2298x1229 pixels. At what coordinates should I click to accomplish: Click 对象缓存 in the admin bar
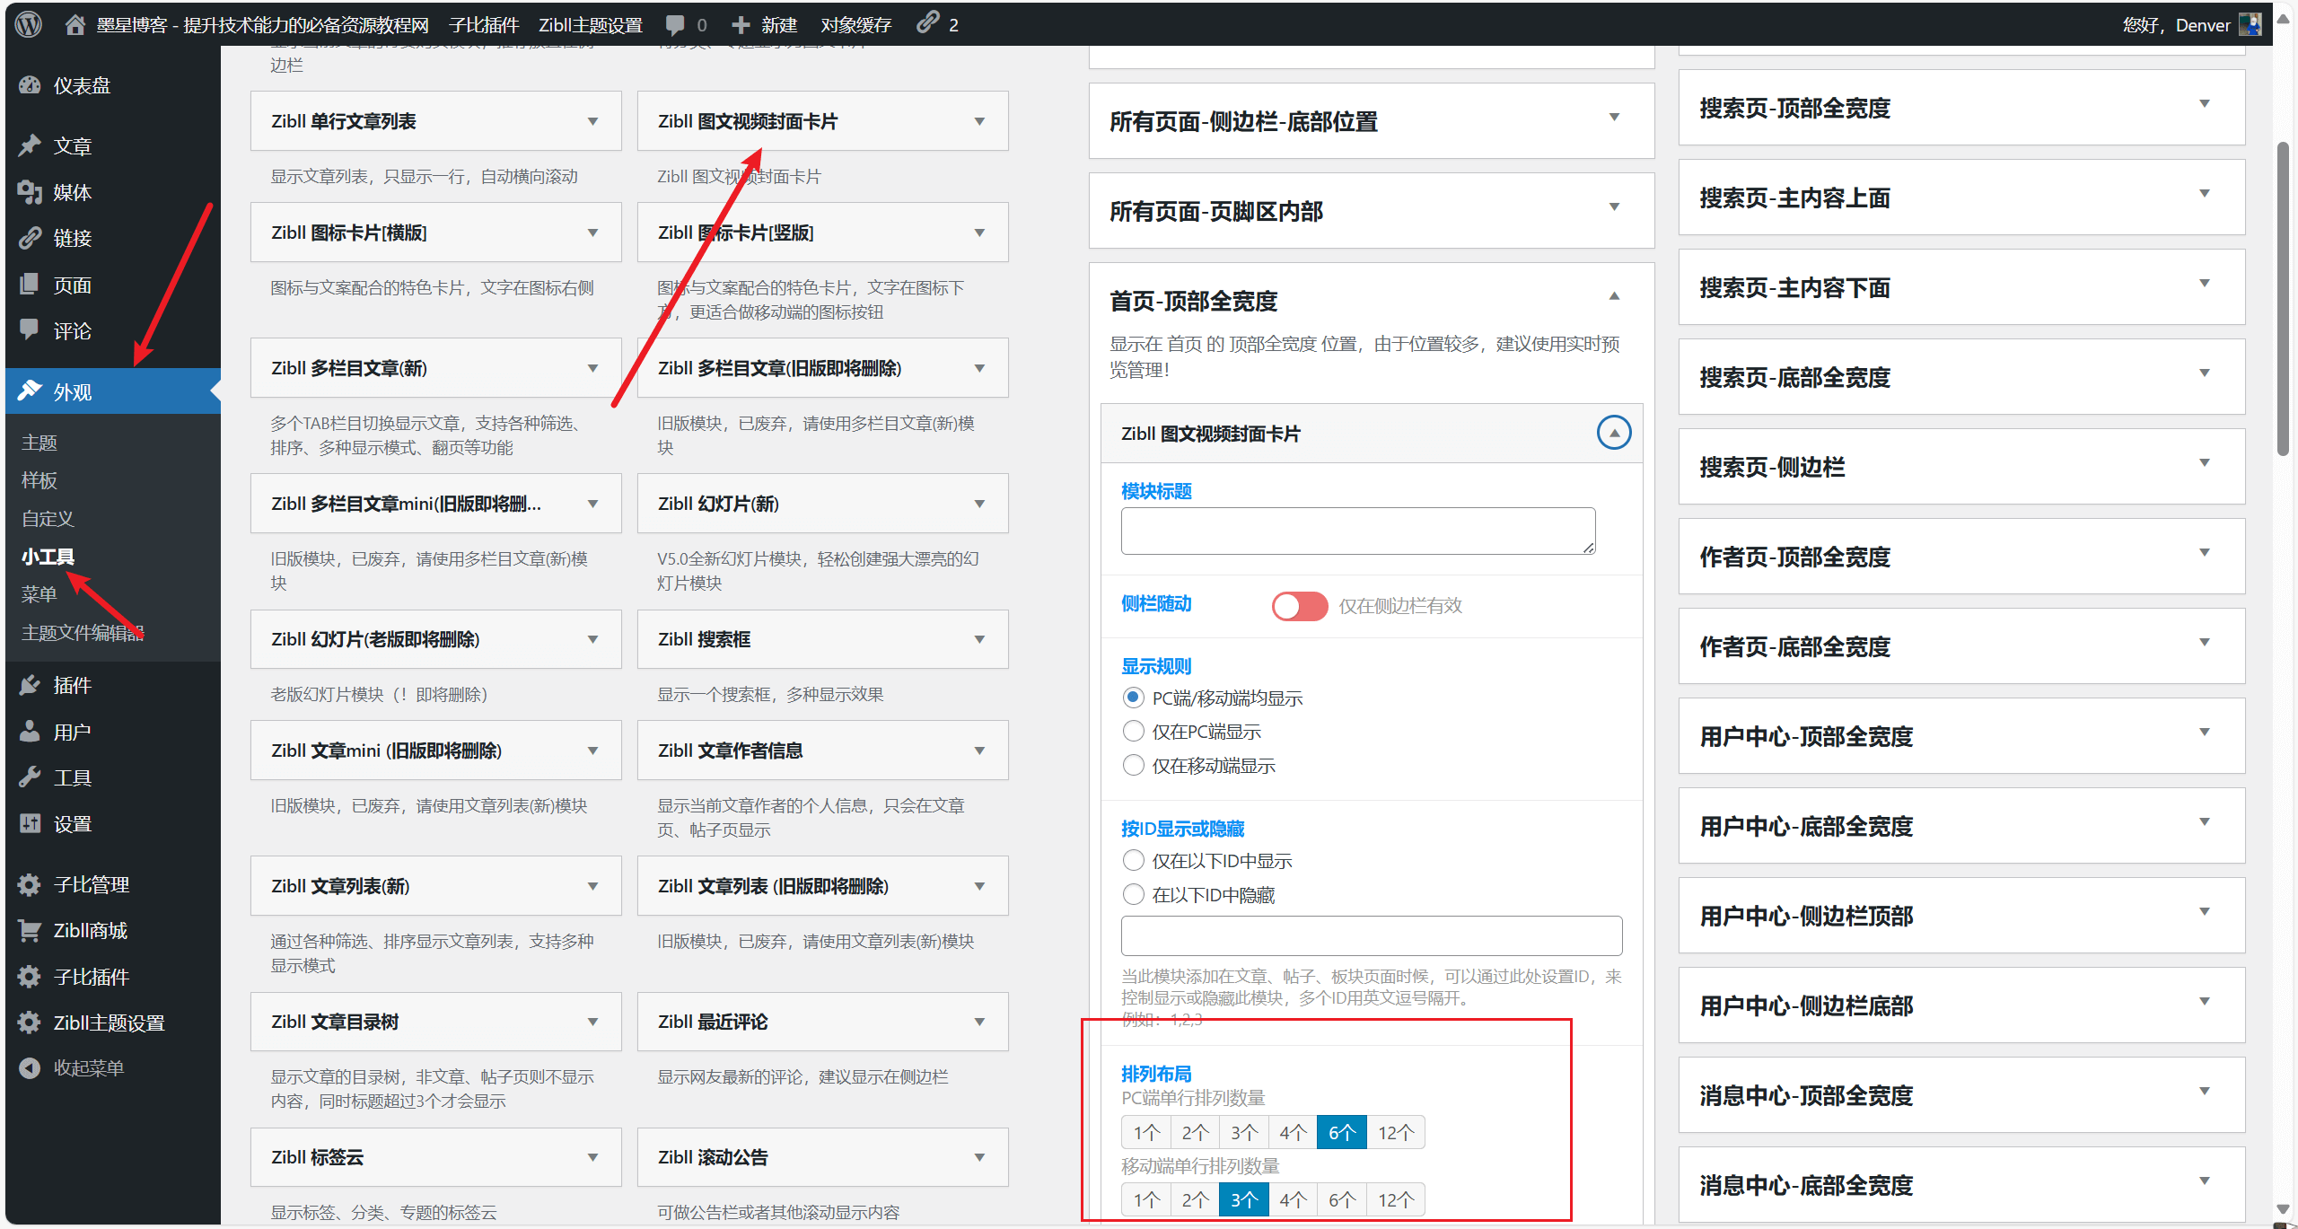tap(856, 24)
